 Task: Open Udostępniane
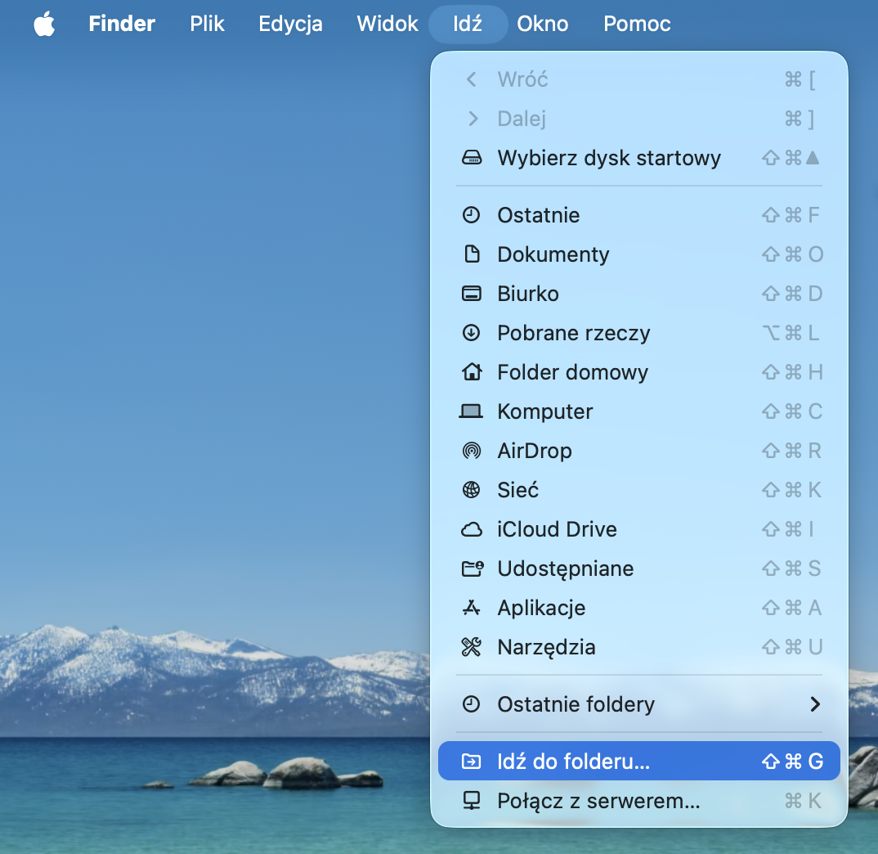(x=639, y=569)
